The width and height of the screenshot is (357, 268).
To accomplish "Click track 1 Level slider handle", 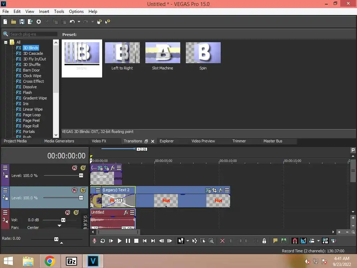I will [x=81, y=175].
